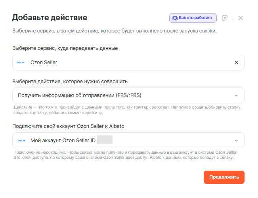Click the Ozon logo in service field

tap(21, 63)
